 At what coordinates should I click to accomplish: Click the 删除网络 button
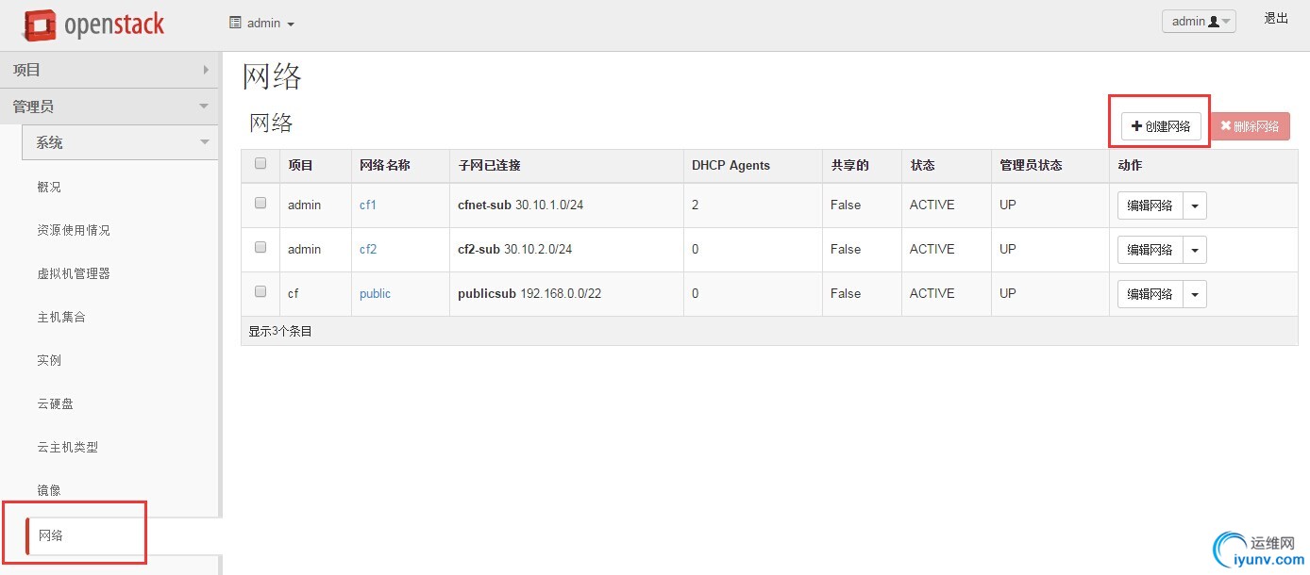pyautogui.click(x=1250, y=126)
